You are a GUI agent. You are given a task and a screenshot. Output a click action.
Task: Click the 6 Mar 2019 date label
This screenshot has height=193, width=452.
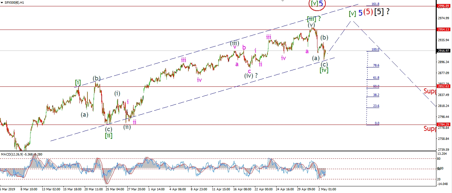[x=7, y=189]
